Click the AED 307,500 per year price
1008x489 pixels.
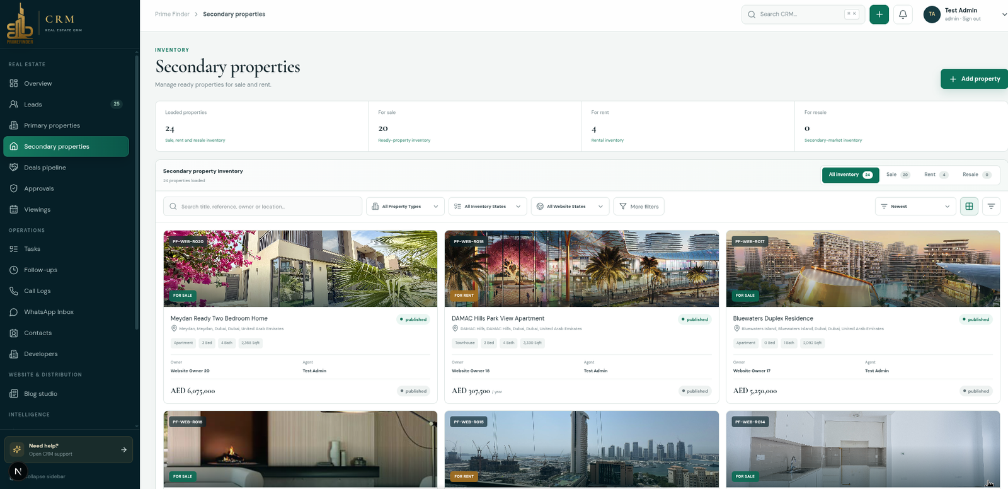coord(477,391)
